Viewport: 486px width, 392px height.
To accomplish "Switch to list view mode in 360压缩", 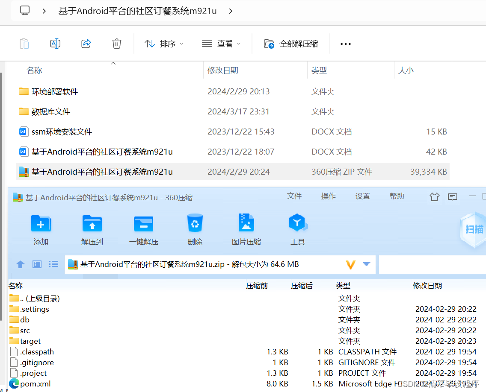I will point(53,264).
